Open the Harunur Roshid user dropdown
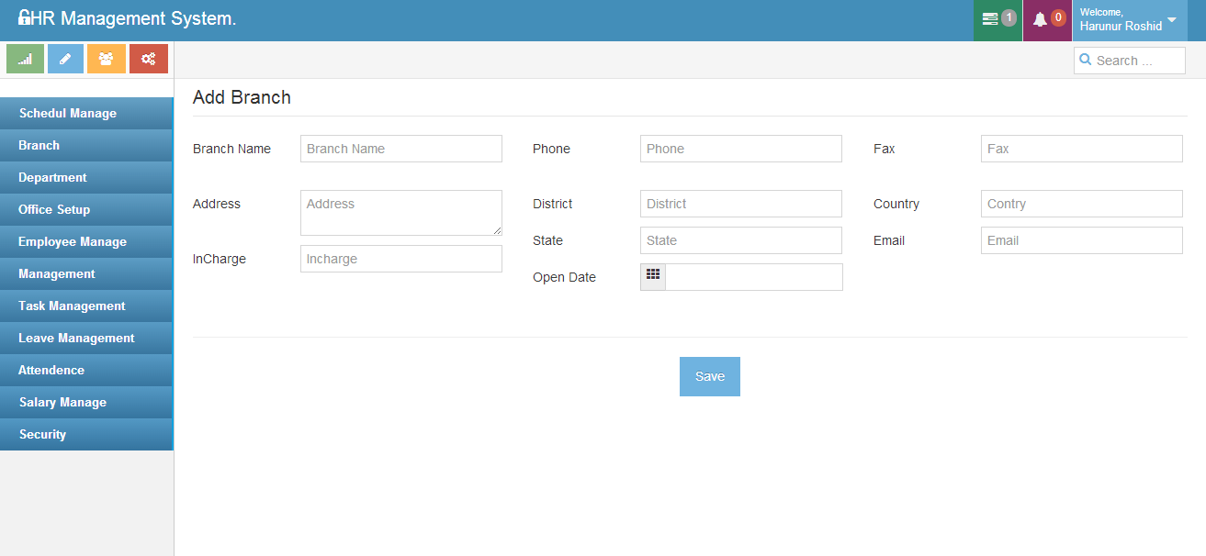Image resolution: width=1206 pixels, height=556 pixels. [x=1128, y=20]
